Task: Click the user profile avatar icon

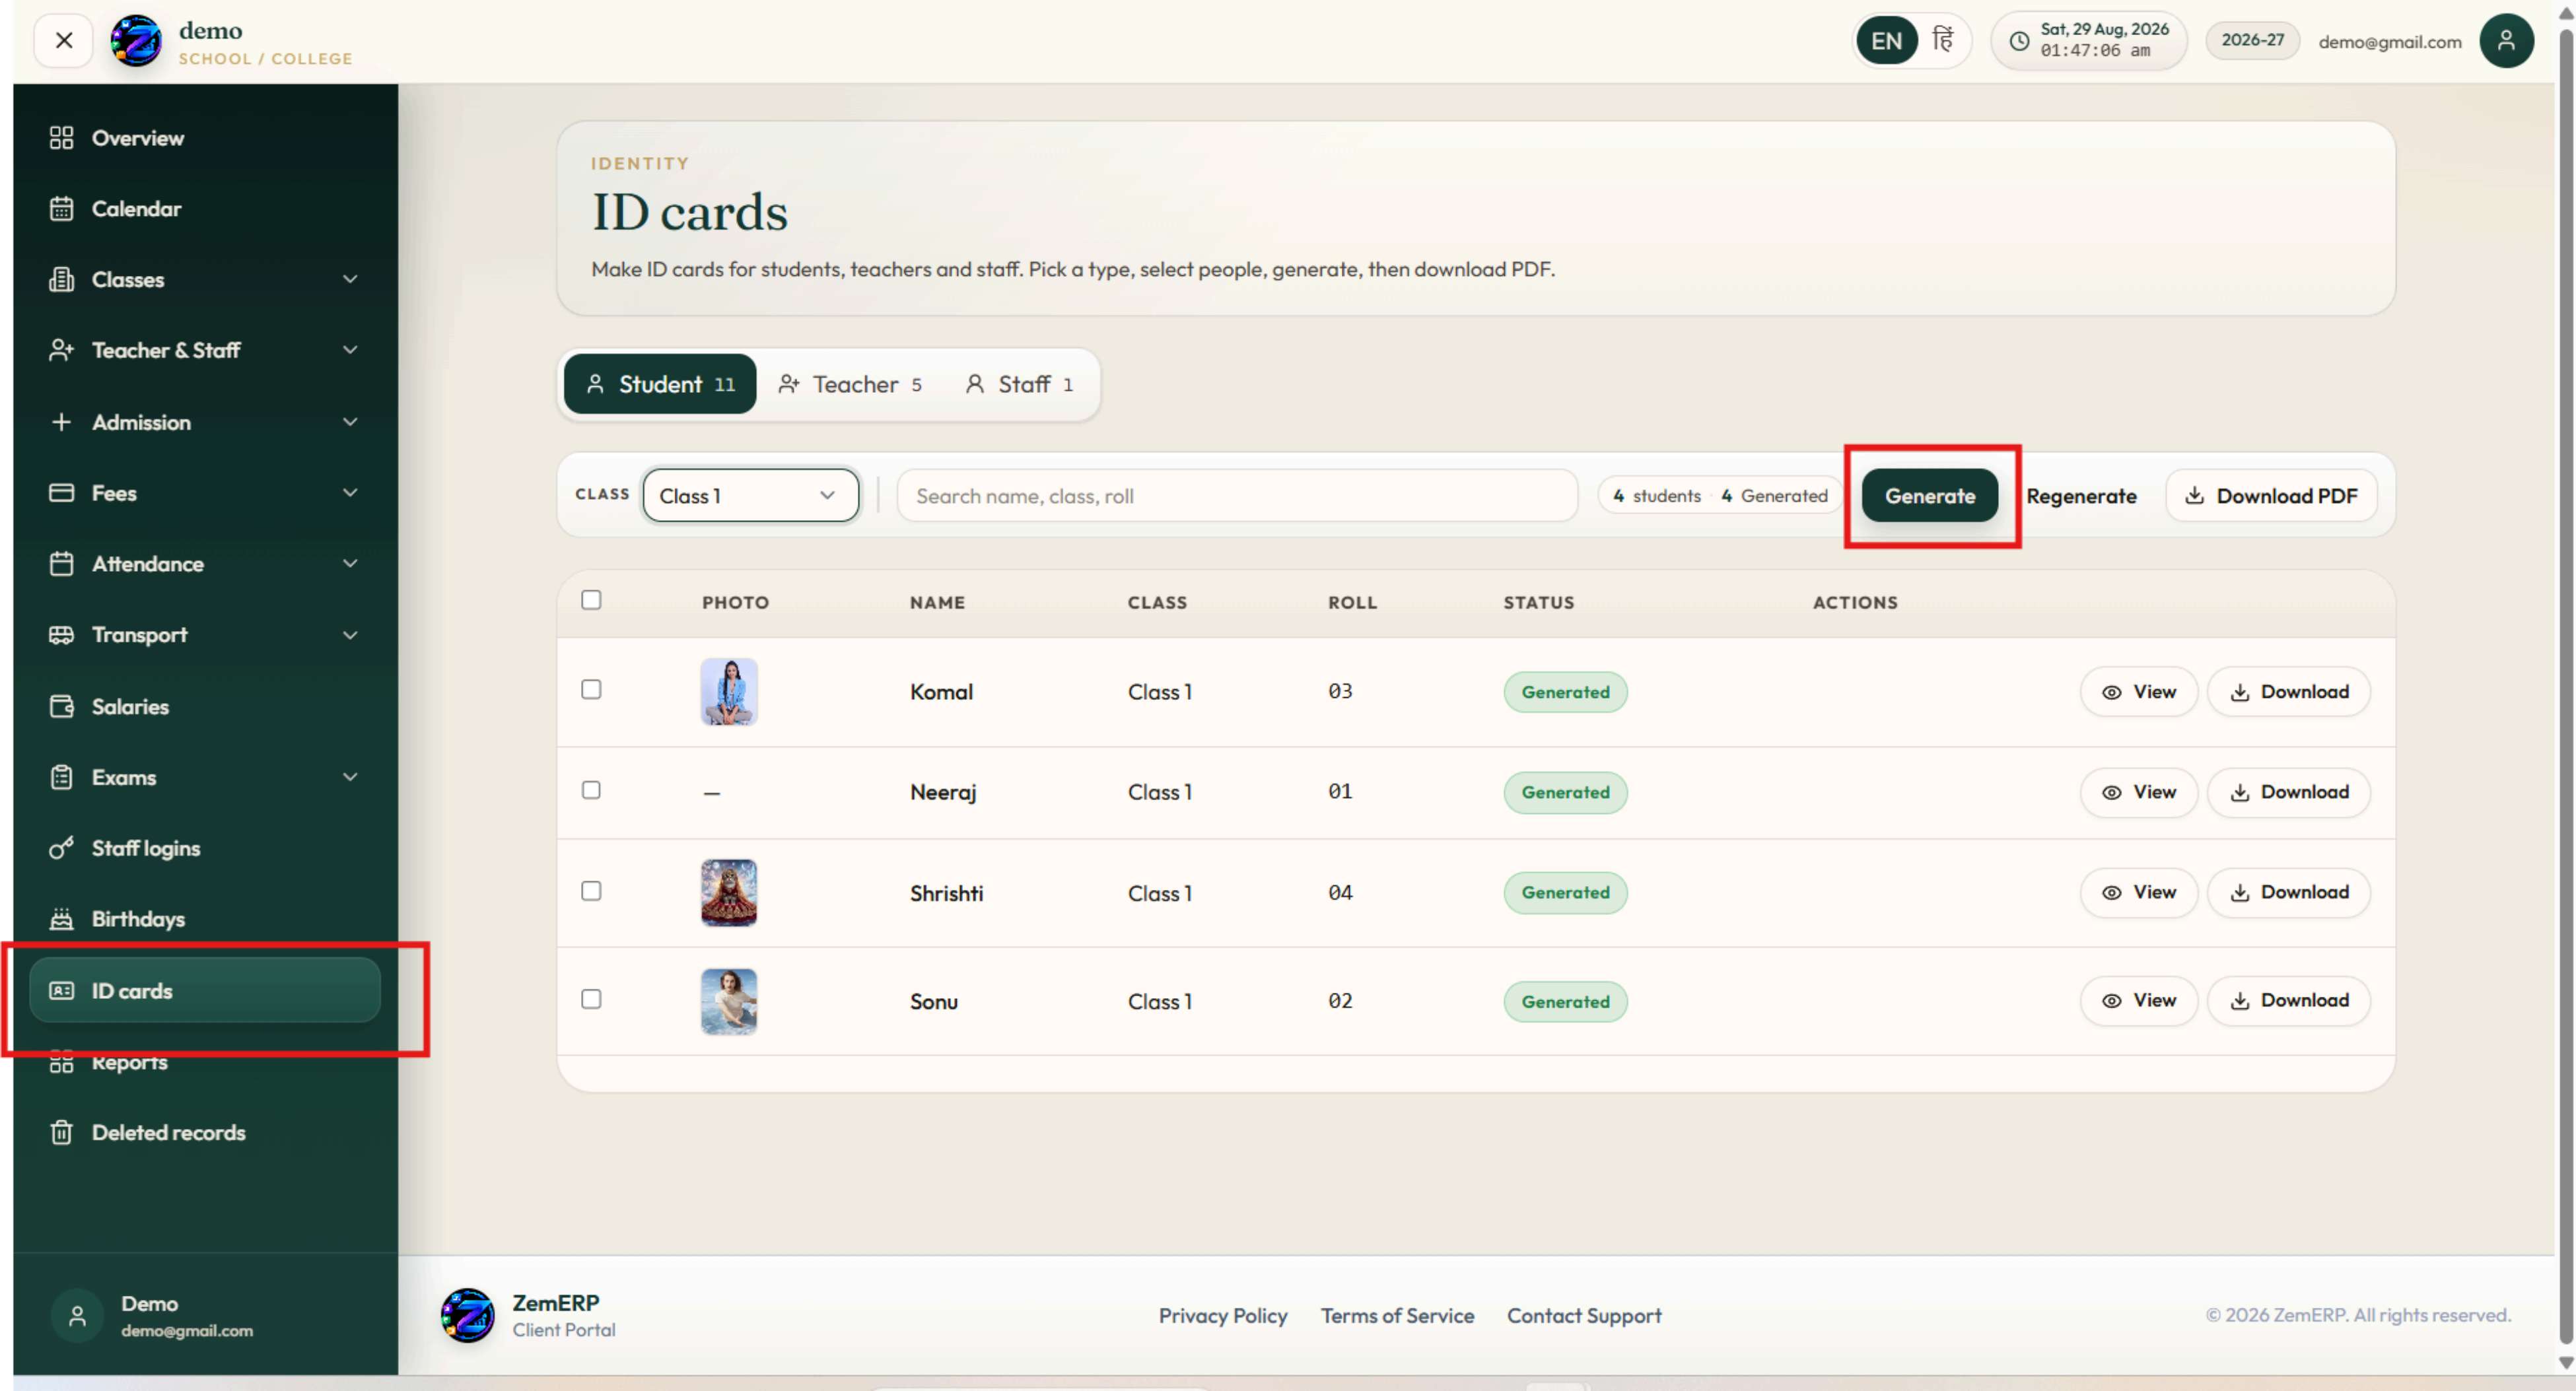Action: (x=2506, y=41)
